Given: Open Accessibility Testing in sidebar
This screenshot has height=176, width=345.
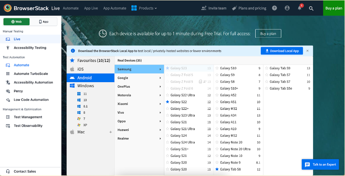Looking at the screenshot, I should click(31, 48).
